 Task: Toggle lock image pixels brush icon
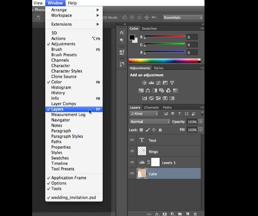coord(147,130)
